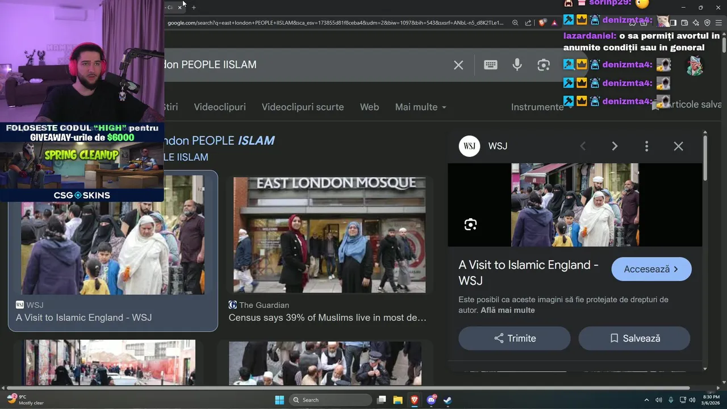This screenshot has height=409, width=727.
Task: Close the current browser tab
Action: click(180, 7)
